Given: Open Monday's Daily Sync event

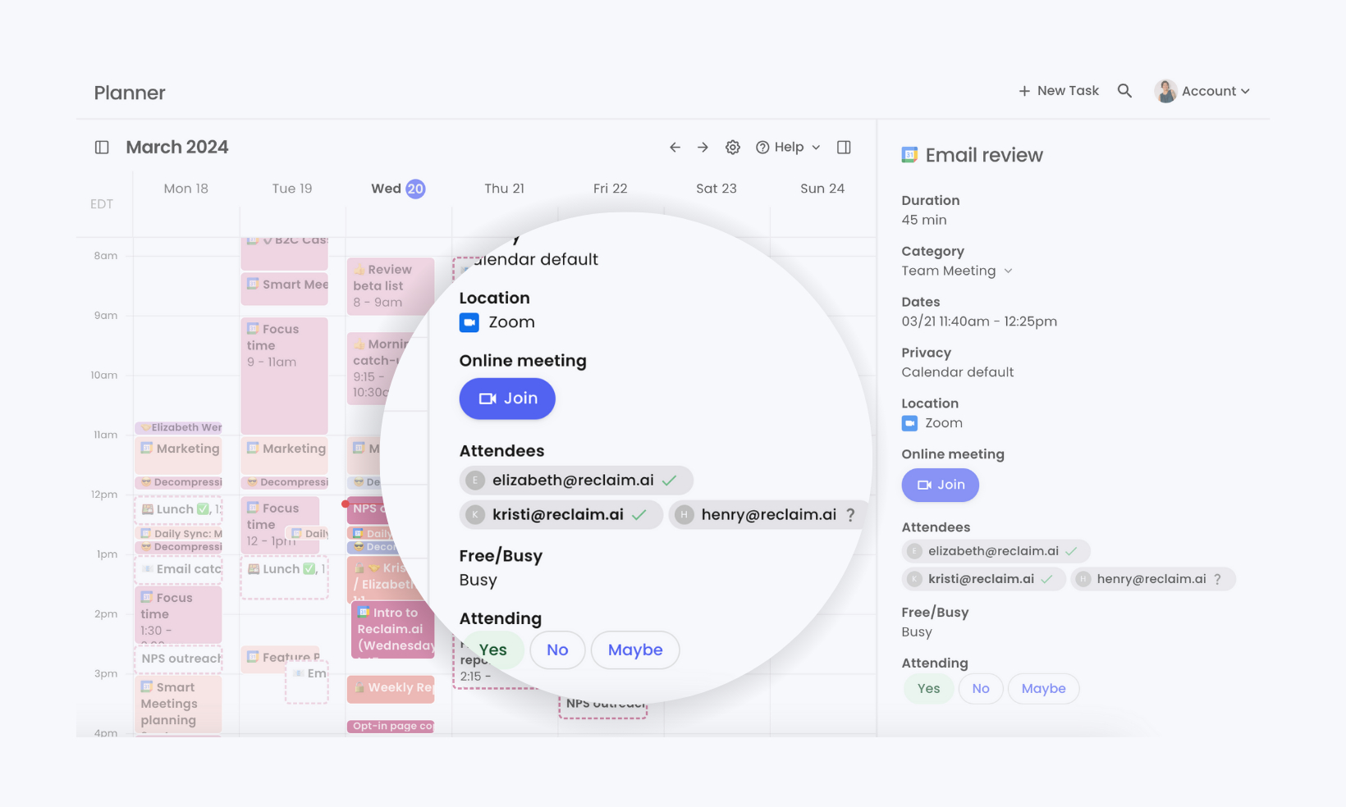Looking at the screenshot, I should pos(178,534).
